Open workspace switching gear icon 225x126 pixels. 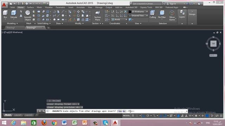tap(196, 116)
